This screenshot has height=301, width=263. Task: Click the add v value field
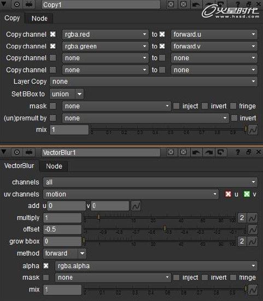(x=110, y=206)
